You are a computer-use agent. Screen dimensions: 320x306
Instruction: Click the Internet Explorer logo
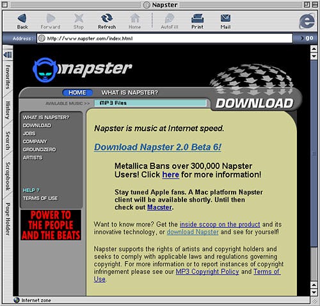pyautogui.click(x=307, y=21)
